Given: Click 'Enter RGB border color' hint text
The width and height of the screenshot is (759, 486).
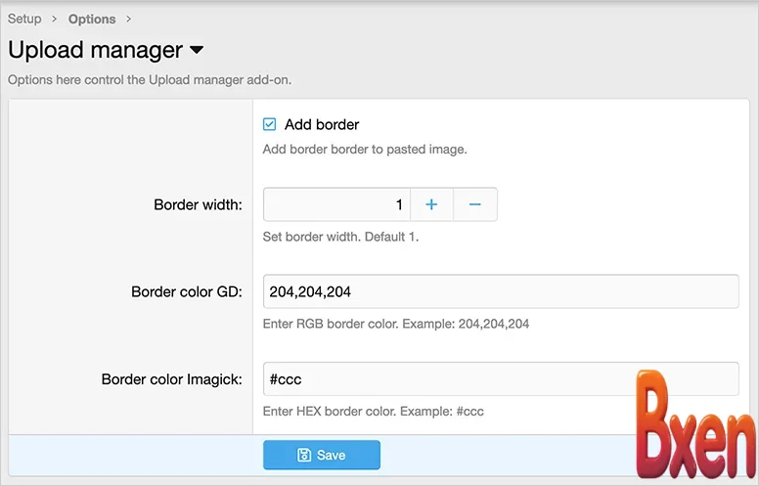Looking at the screenshot, I should 396,324.
